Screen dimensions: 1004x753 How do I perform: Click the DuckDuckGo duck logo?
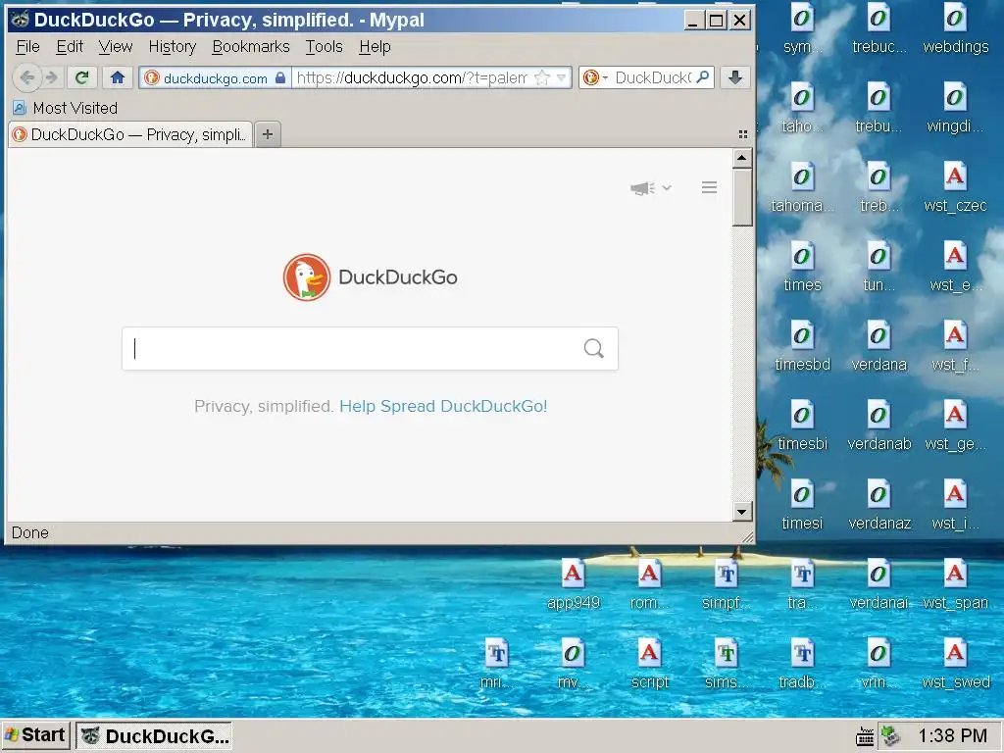307,277
